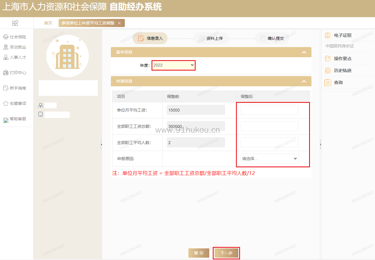
Task: Click the 历史轨迹 icon
Action: coord(328,71)
